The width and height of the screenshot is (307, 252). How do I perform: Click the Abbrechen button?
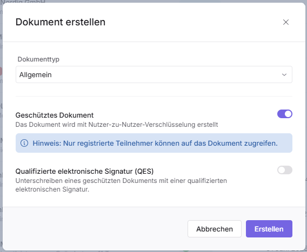(x=215, y=229)
